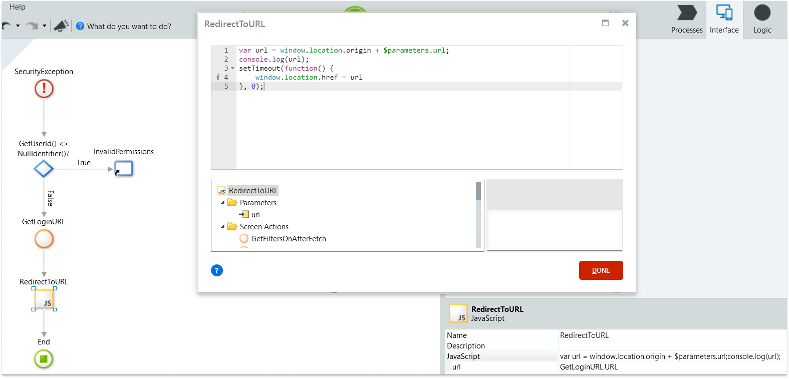789x379 pixels.
Task: Open the Help menu
Action: click(18, 7)
